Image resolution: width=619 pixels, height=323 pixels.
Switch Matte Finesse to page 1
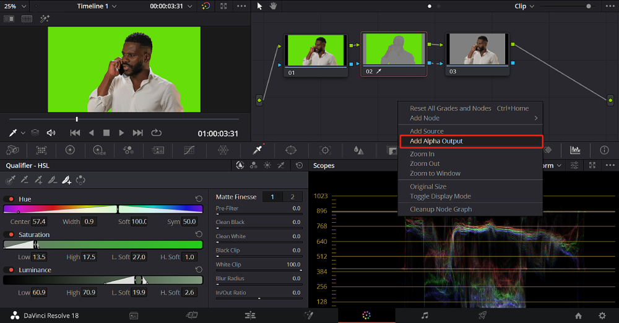click(272, 197)
